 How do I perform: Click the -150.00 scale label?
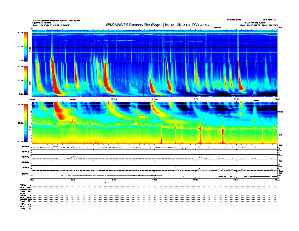tap(20, 142)
